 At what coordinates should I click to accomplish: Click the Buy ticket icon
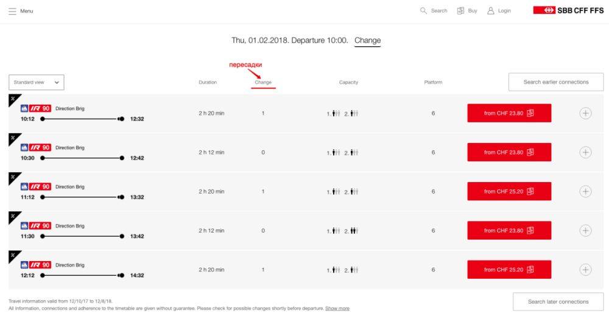[460, 11]
